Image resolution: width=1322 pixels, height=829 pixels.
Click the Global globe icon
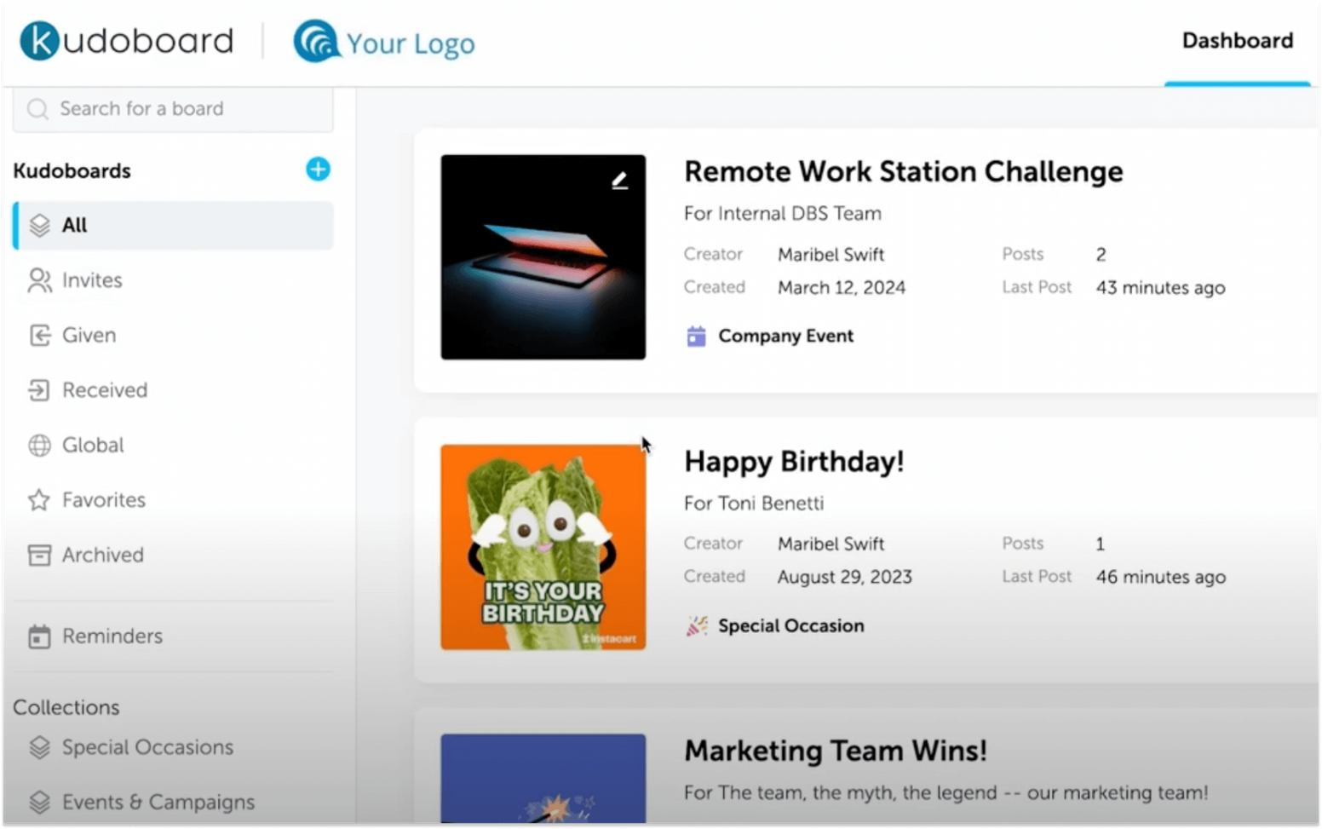tap(39, 446)
